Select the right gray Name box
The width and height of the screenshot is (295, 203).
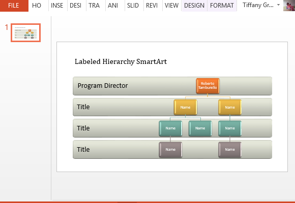coord(230,150)
